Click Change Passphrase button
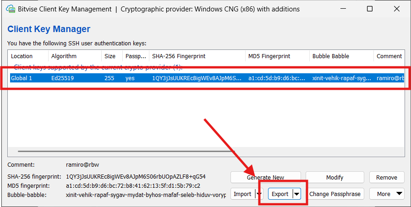This screenshot has height=207, width=411. coord(335,194)
